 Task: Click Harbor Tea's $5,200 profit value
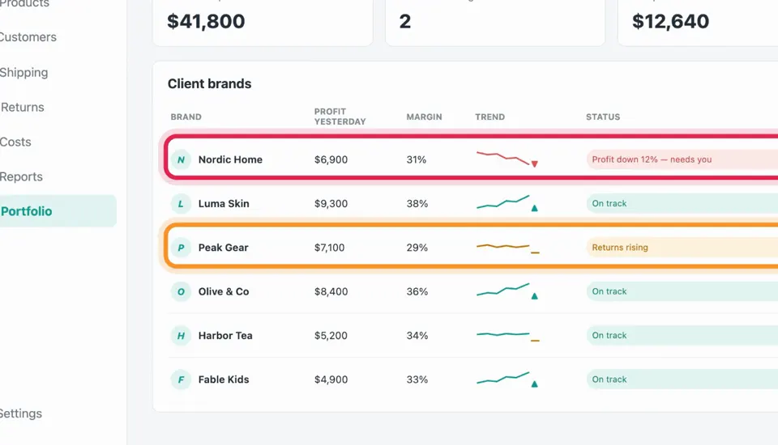click(x=331, y=336)
